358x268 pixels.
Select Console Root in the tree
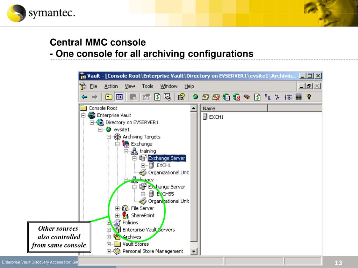click(103, 108)
